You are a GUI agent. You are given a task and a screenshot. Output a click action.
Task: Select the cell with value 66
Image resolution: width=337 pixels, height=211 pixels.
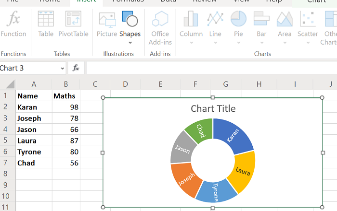pyautogui.click(x=66, y=129)
